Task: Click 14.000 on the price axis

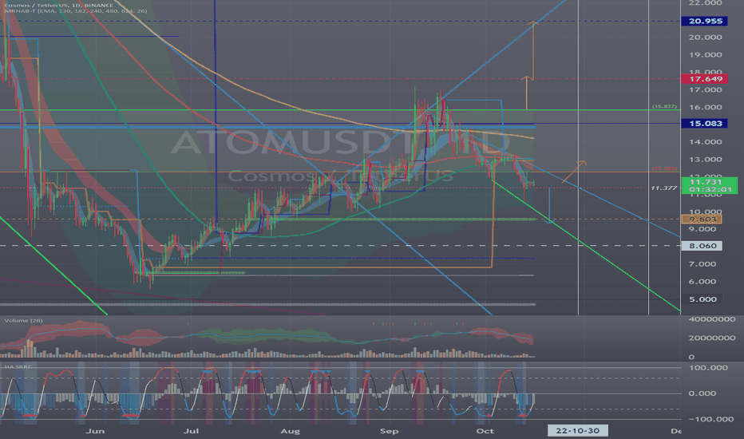Action: (x=706, y=142)
